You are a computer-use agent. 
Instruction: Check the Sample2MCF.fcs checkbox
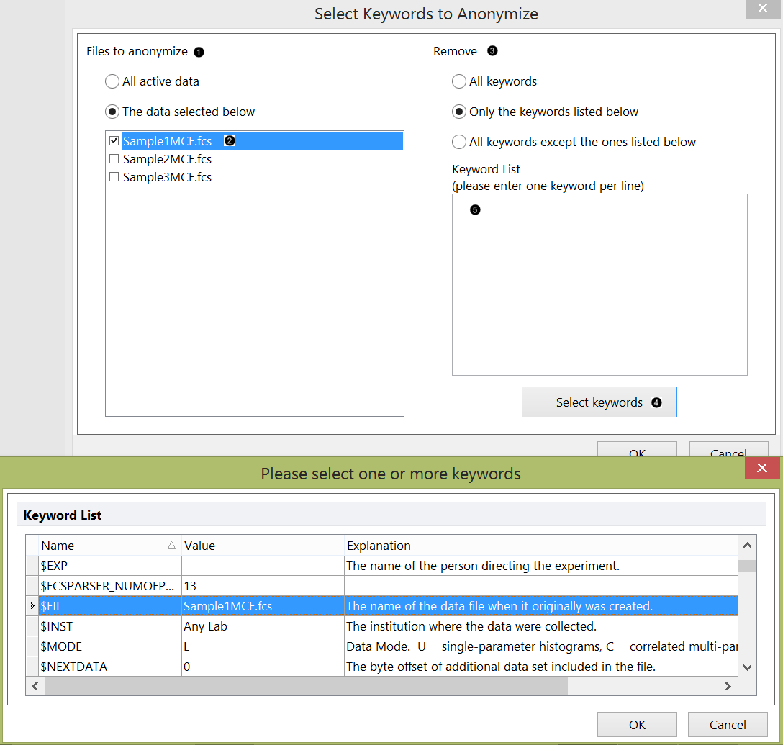(114, 159)
